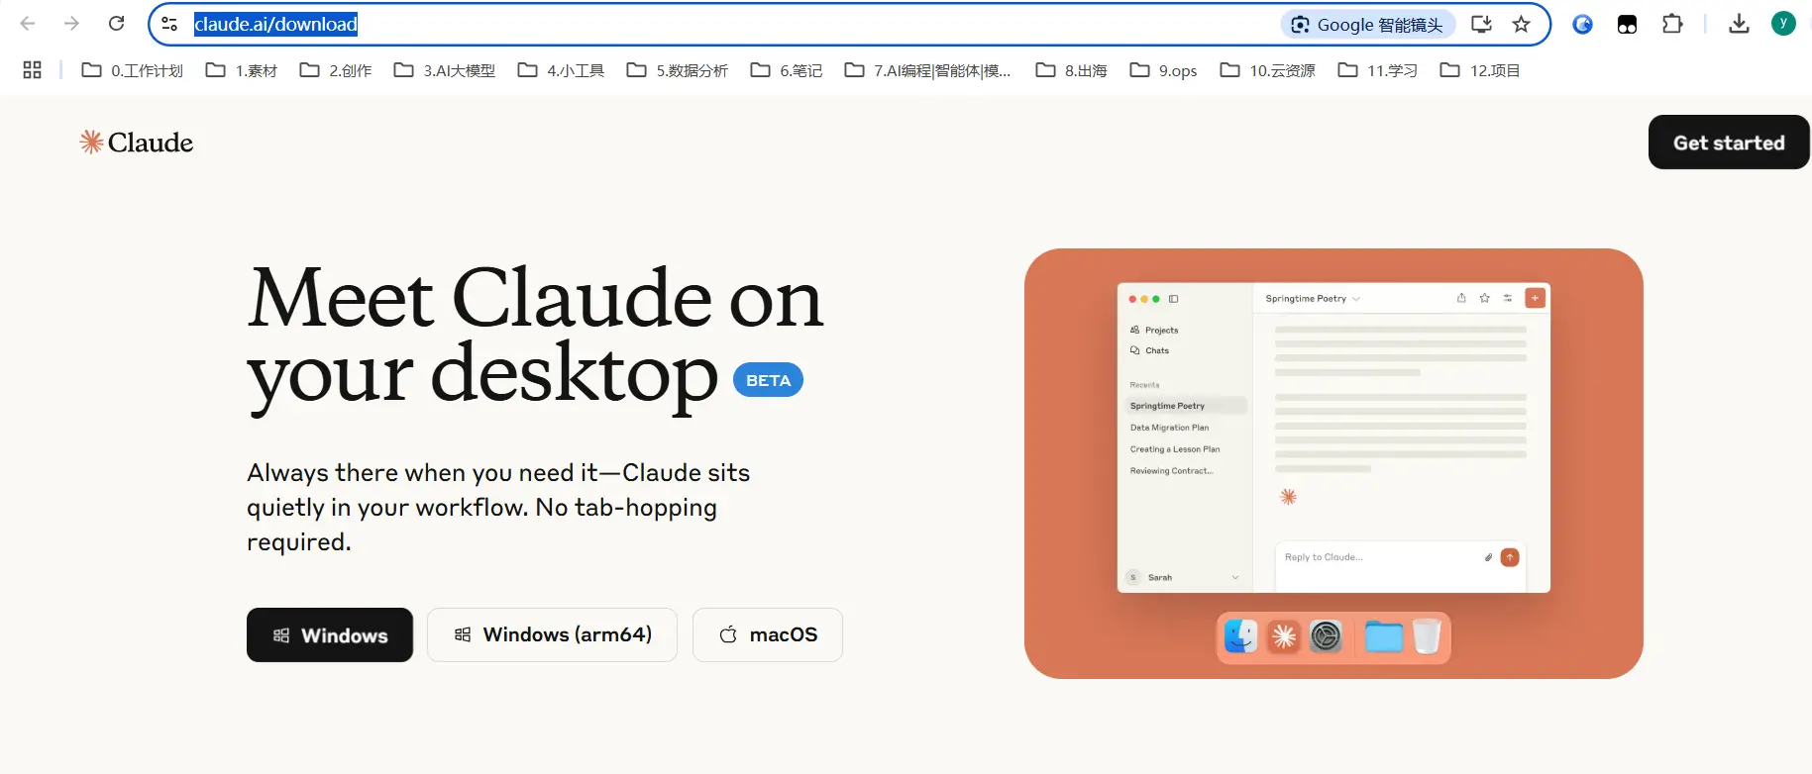Viewport: 1812px width, 774px height.
Task: Open bookmark folder 4.小工具
Action: [561, 70]
